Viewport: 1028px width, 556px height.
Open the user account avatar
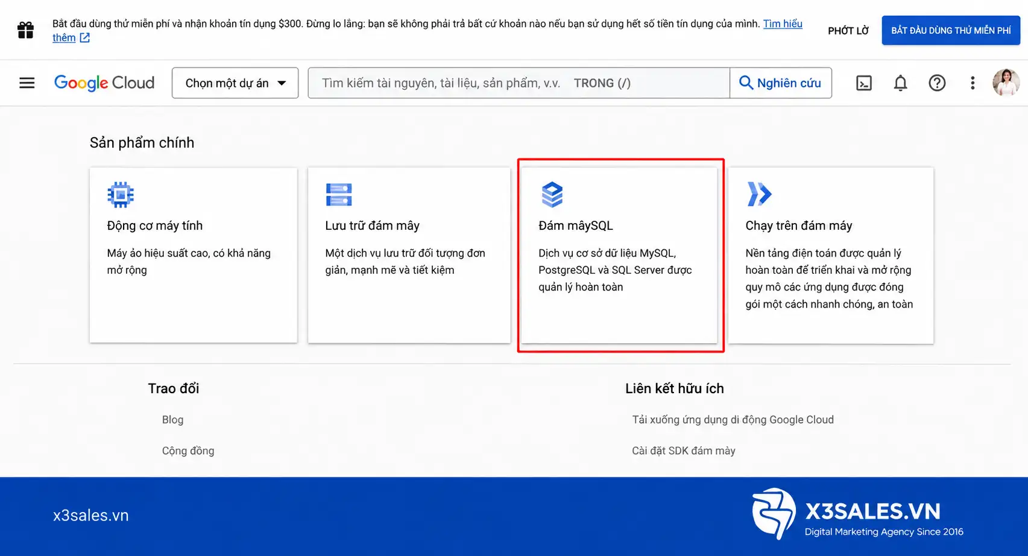[1006, 83]
